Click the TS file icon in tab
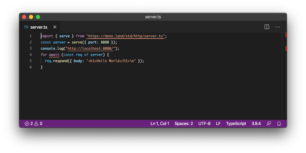The width and height of the screenshot is (306, 153). (x=26, y=27)
